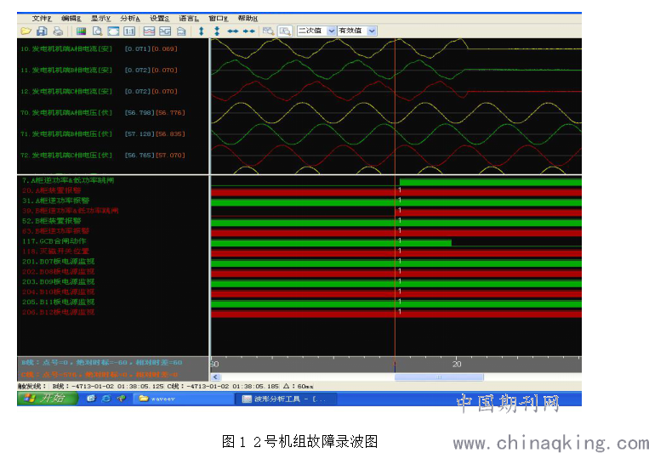Click the quick launch icon beside waveev button
This screenshot has height=453, width=649.
[x=122, y=399]
